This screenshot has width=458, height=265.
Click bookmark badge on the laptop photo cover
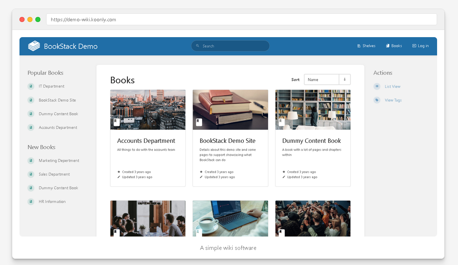tap(199, 233)
